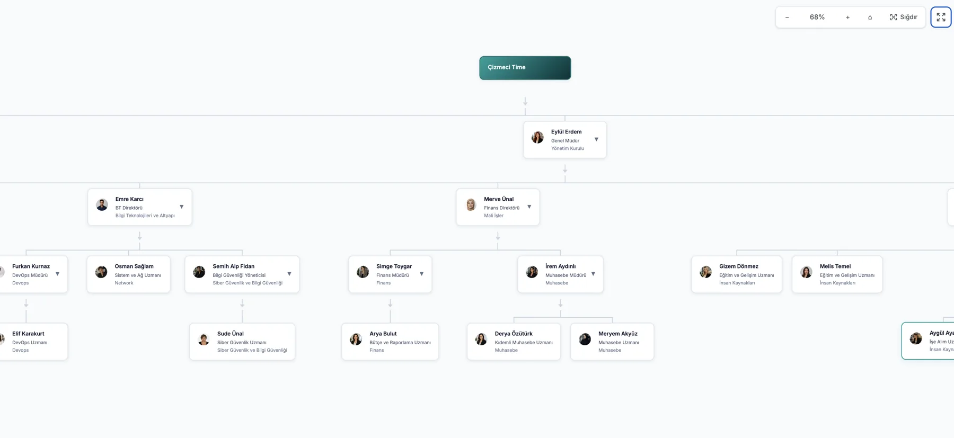Select the Çizmeci Time root node
Screen dimensions: 954x438
[x=525, y=68]
